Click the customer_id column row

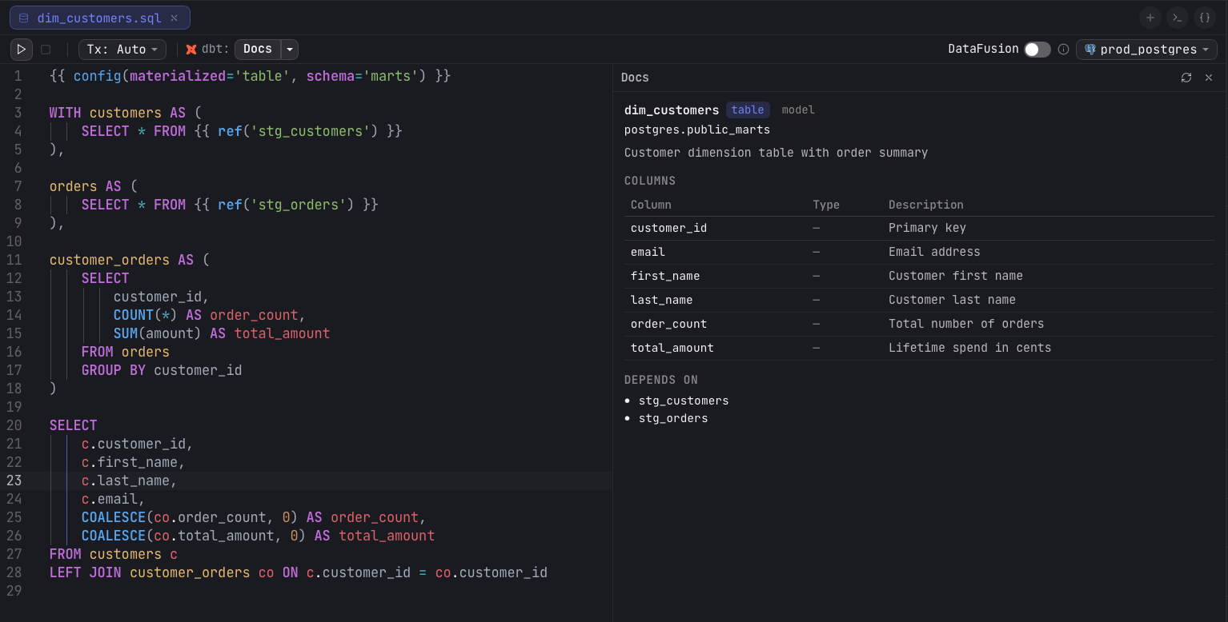(919, 228)
